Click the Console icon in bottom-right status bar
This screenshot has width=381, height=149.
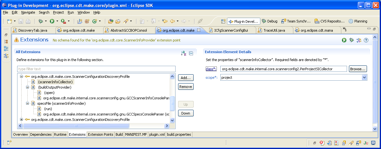[x=373, y=143]
